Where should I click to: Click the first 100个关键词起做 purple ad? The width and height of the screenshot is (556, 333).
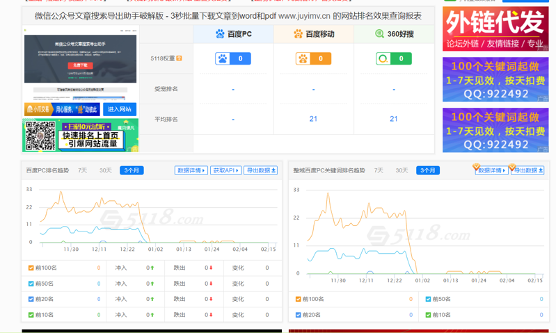pyautogui.click(x=495, y=80)
